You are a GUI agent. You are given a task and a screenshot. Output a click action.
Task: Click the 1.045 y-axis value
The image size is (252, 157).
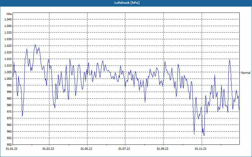point(8,19)
